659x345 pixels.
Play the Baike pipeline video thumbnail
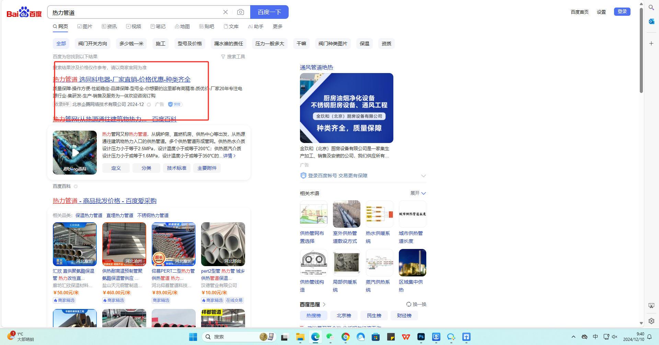click(75, 153)
